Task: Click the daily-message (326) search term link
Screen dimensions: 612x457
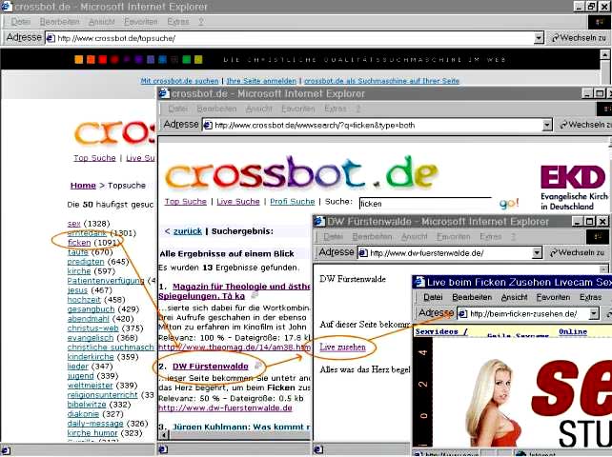Action: 95,424
